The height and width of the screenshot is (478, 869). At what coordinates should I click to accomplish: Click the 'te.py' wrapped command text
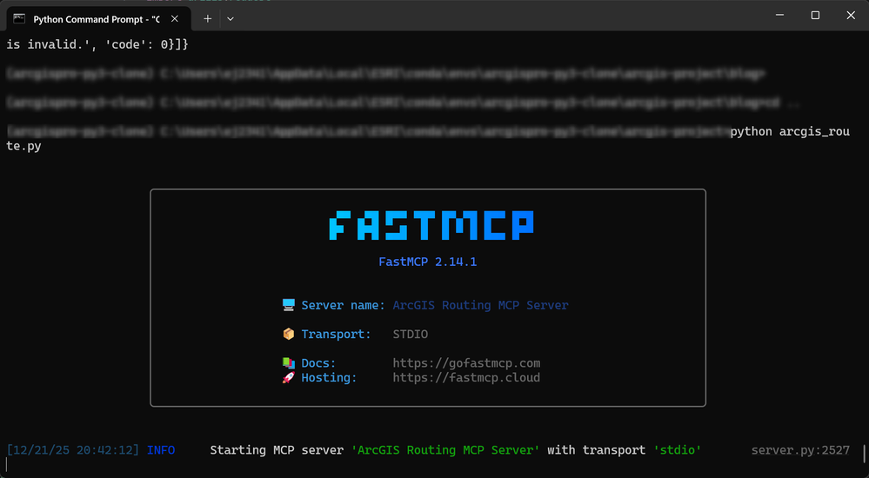pyautogui.click(x=23, y=146)
